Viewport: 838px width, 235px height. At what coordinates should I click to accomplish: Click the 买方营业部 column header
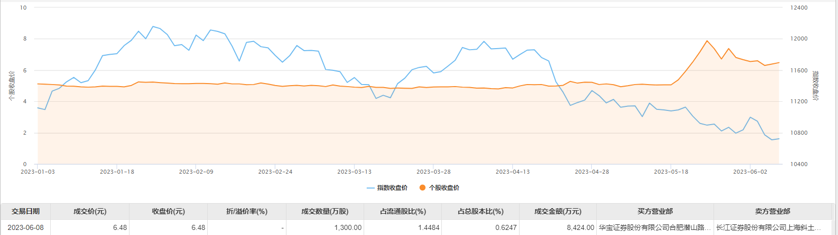point(655,212)
